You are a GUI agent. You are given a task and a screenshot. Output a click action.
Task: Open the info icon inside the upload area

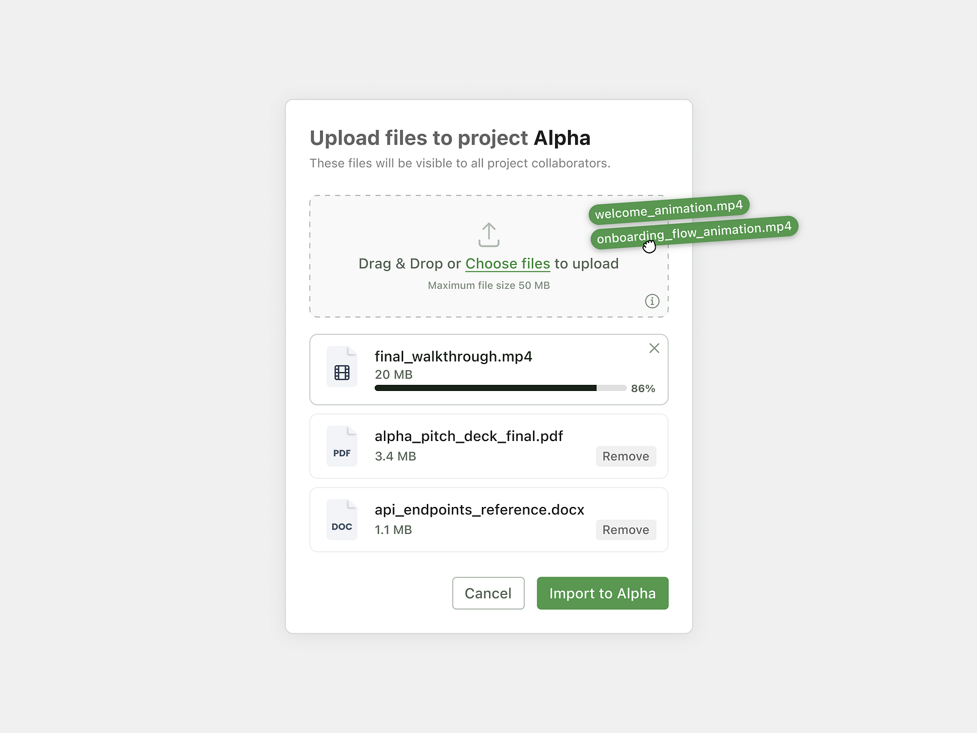(652, 301)
